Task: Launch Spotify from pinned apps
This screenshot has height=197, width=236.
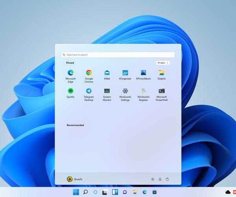Action: tap(70, 91)
